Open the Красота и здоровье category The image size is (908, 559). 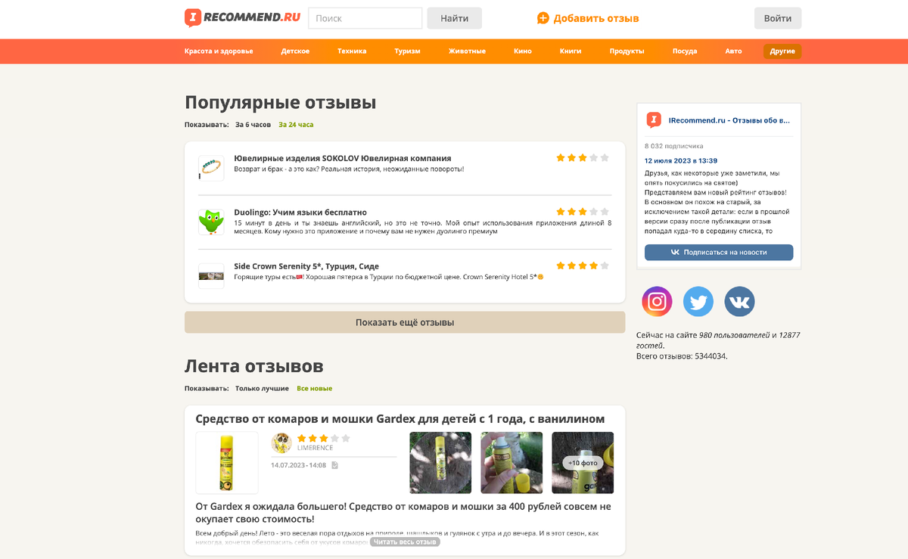219,51
